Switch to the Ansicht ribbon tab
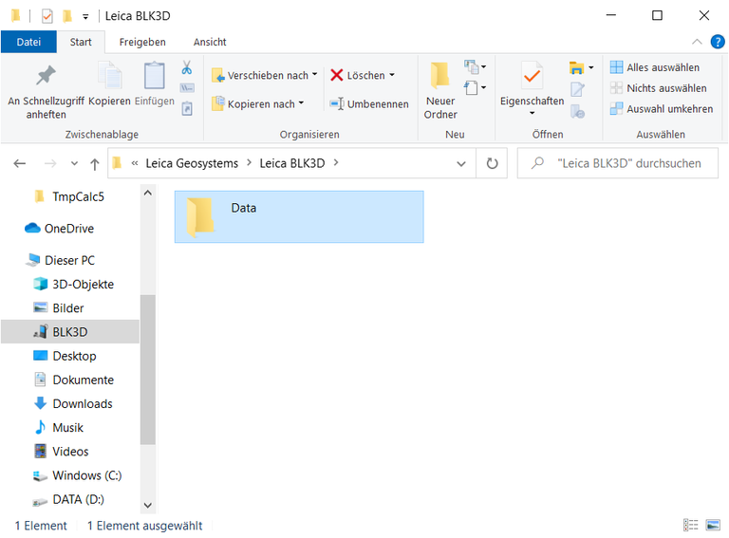Viewport: 729px width, 538px height. [210, 42]
